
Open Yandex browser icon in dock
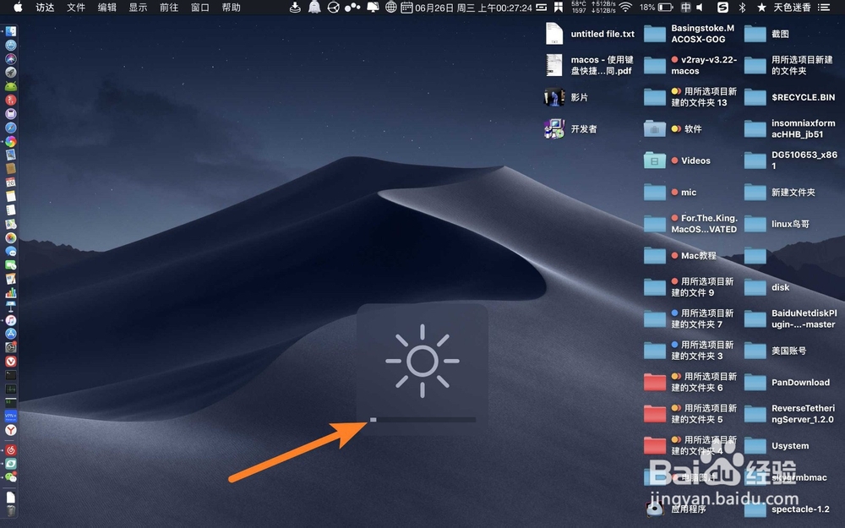click(x=11, y=429)
